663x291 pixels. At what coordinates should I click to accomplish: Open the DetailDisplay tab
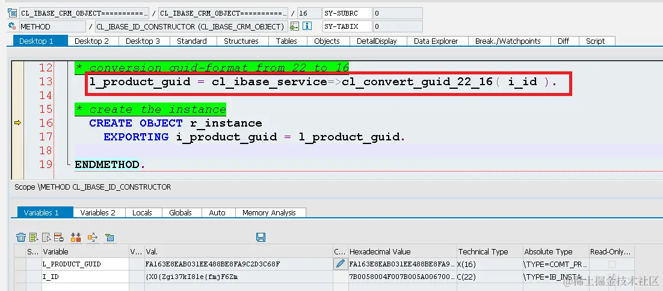point(377,41)
